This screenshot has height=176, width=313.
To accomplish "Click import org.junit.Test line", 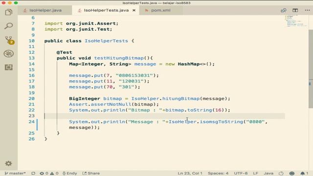I will [78, 29].
